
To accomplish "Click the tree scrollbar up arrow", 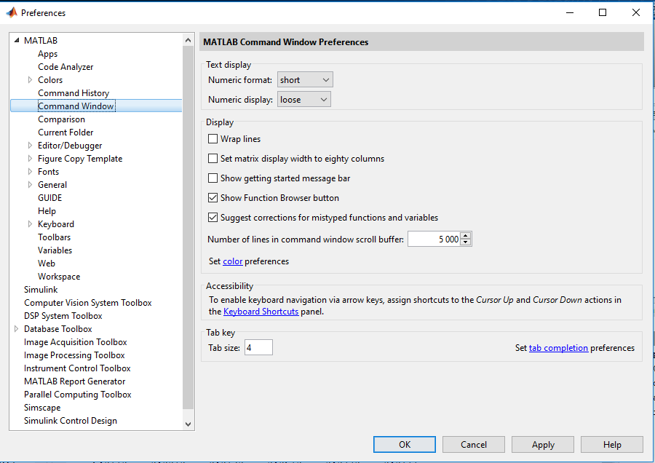I will (x=188, y=40).
